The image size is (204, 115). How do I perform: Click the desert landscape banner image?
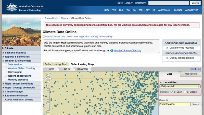22,31
